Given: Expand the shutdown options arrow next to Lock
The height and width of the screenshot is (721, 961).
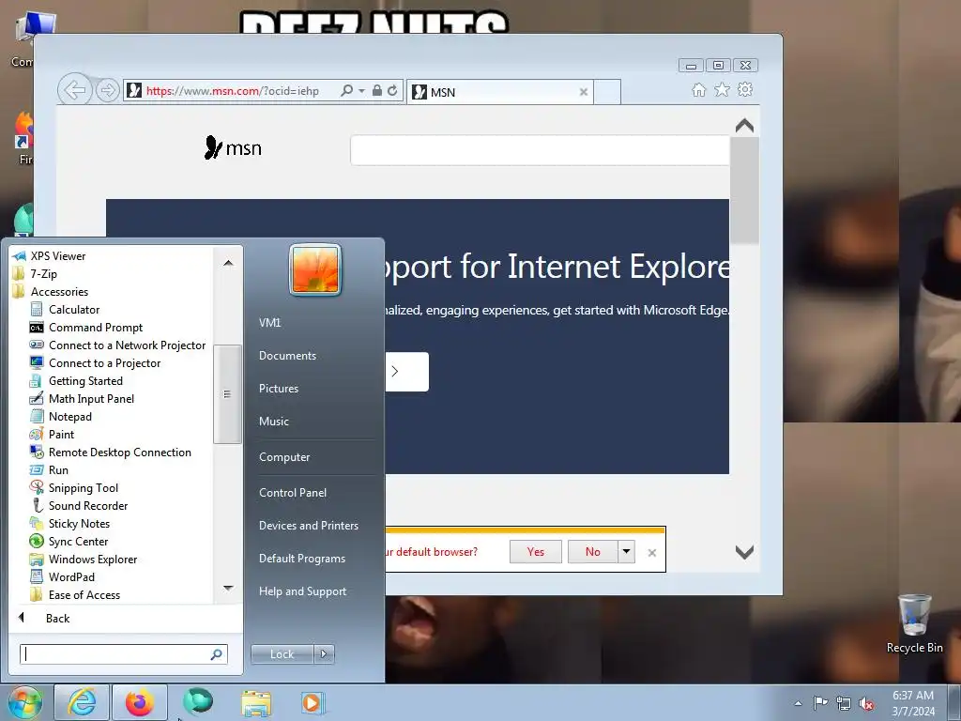Looking at the screenshot, I should tap(324, 654).
